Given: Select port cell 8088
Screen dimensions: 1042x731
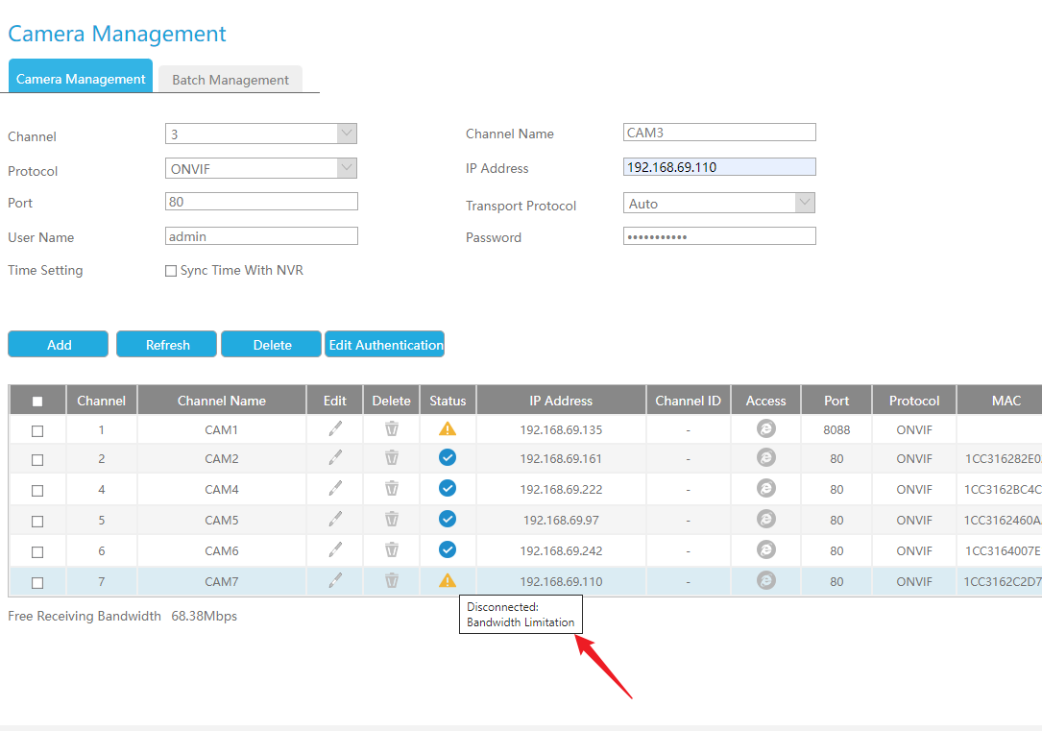Looking at the screenshot, I should point(836,430).
